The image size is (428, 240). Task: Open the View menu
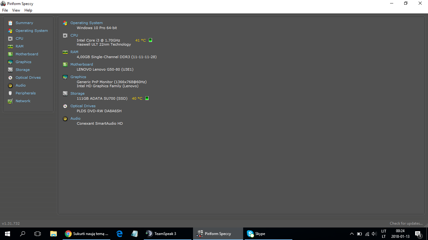(x=16, y=10)
